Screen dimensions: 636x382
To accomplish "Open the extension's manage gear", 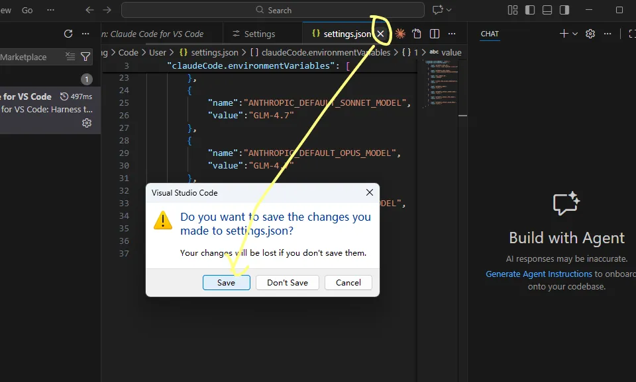I will point(87,123).
